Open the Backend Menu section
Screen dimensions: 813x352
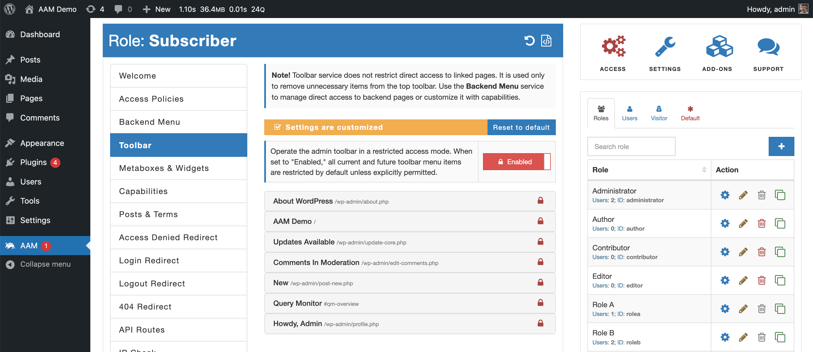click(x=178, y=122)
